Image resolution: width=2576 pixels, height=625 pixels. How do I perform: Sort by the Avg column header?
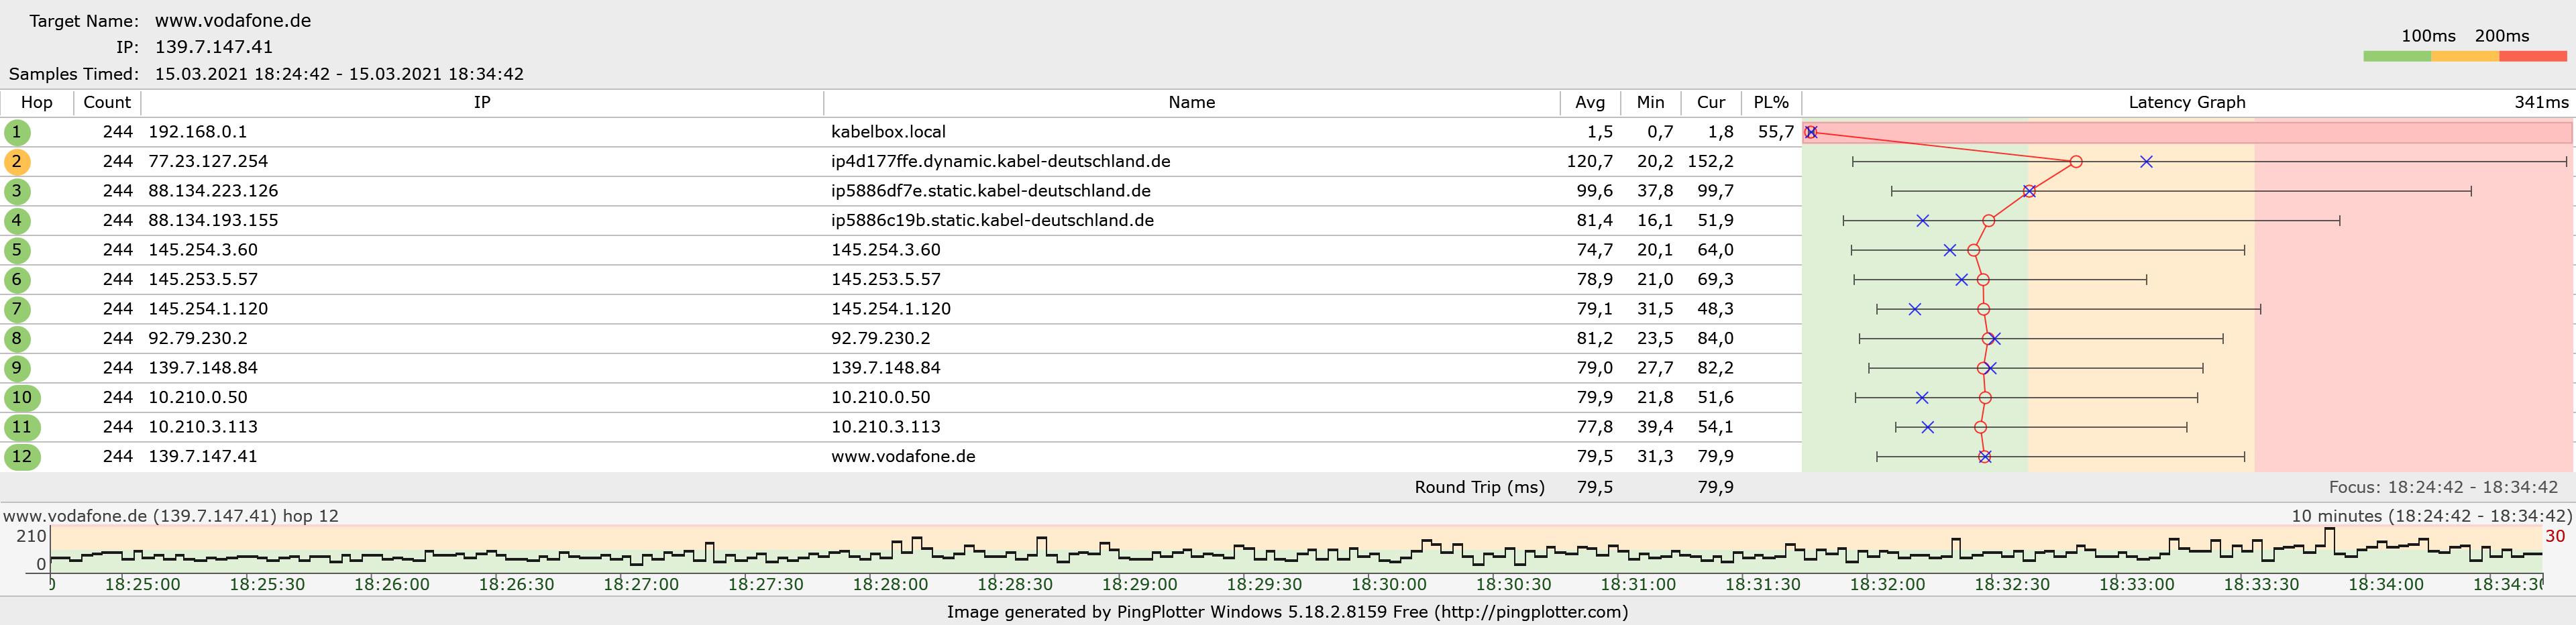tap(1589, 103)
